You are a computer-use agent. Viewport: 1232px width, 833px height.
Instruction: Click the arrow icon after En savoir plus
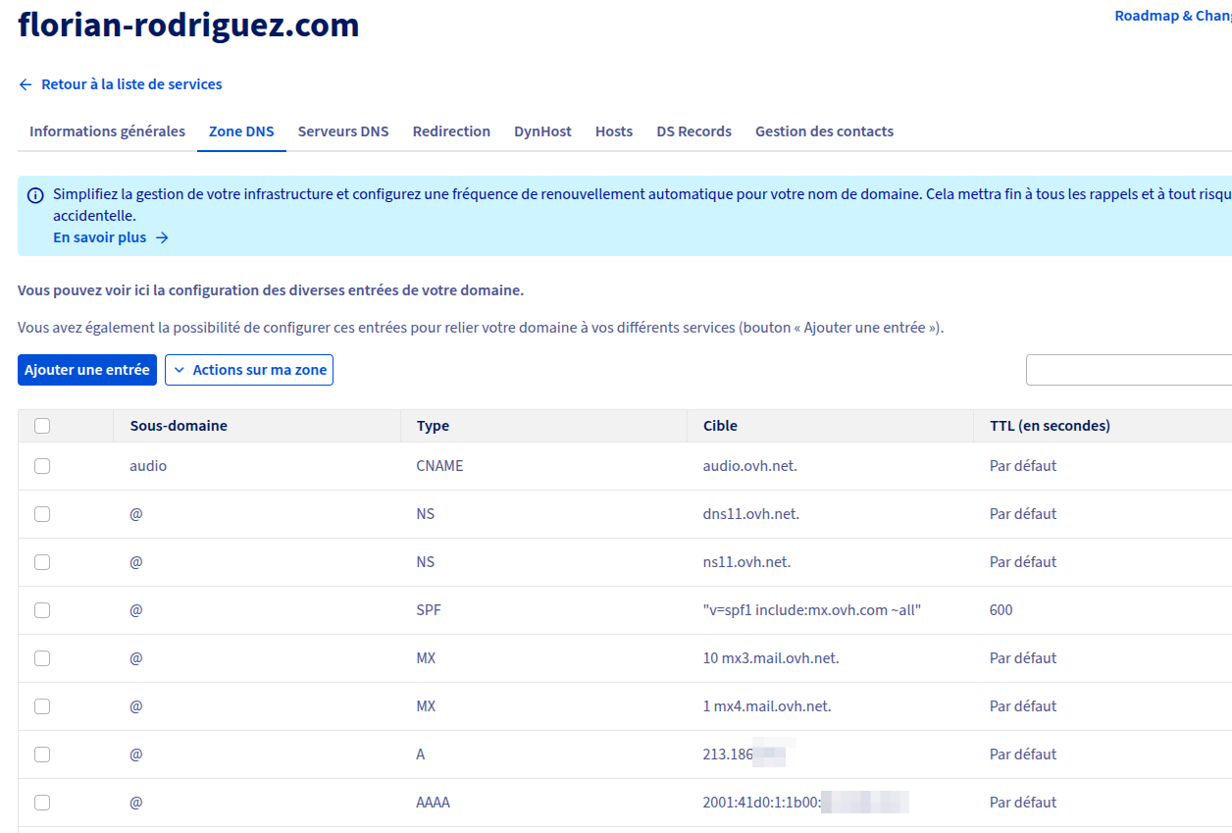click(163, 237)
